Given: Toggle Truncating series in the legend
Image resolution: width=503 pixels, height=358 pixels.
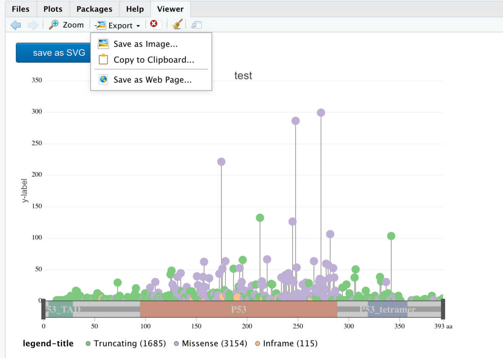Looking at the screenshot, I should click(x=126, y=344).
